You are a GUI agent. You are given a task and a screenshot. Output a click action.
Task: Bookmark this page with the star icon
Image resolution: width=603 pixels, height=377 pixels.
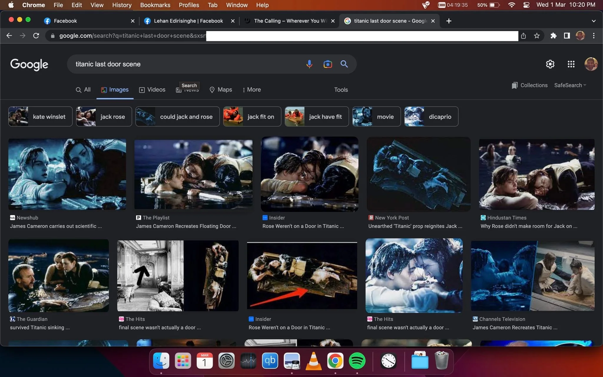[537, 36]
